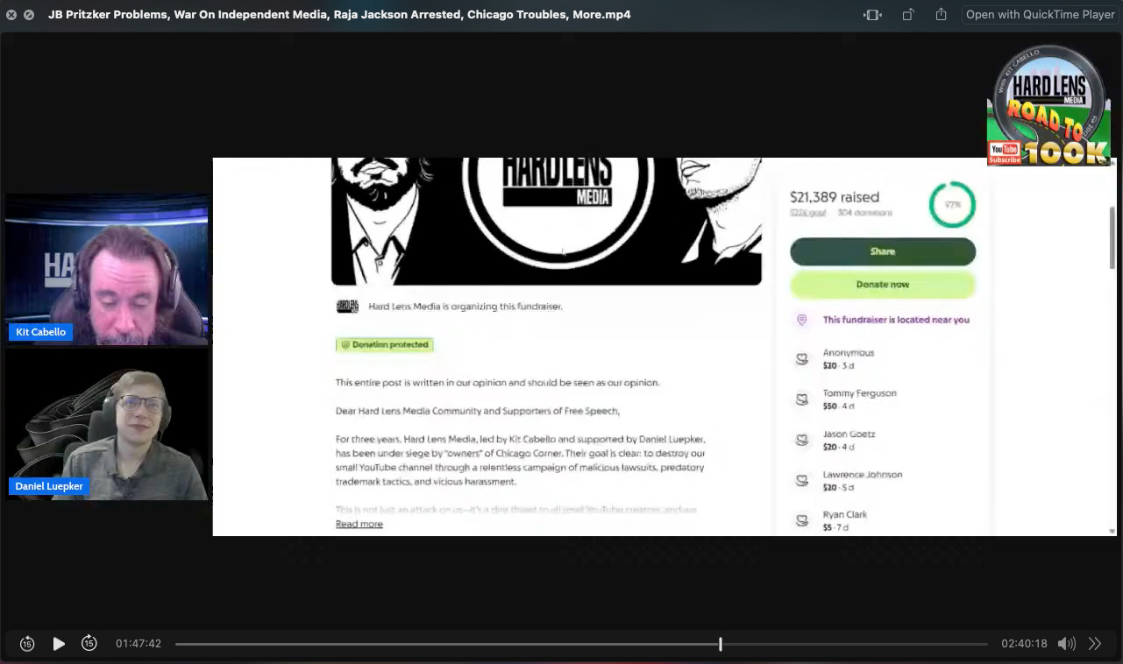
Task: Click the Donate now button
Action: 883,285
